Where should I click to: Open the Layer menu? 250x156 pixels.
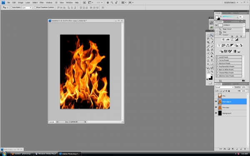click(x=27, y=2)
